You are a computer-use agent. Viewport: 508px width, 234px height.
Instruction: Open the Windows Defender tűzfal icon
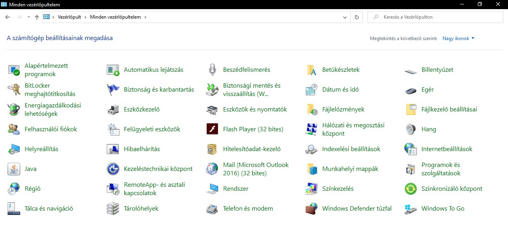[x=312, y=209]
